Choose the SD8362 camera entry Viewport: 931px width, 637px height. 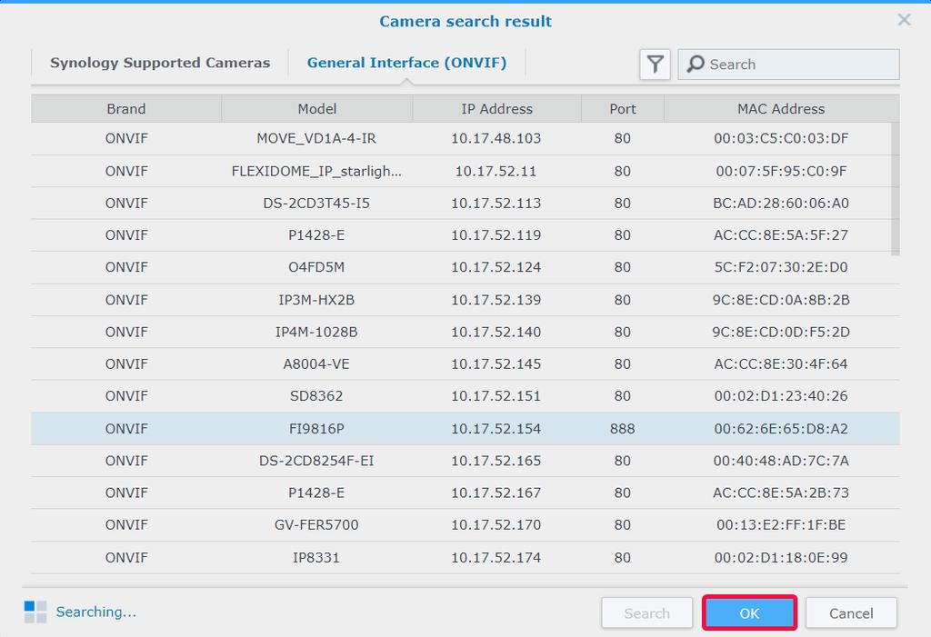[465, 396]
